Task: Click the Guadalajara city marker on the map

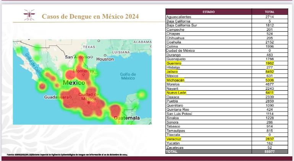Action: 71,97
